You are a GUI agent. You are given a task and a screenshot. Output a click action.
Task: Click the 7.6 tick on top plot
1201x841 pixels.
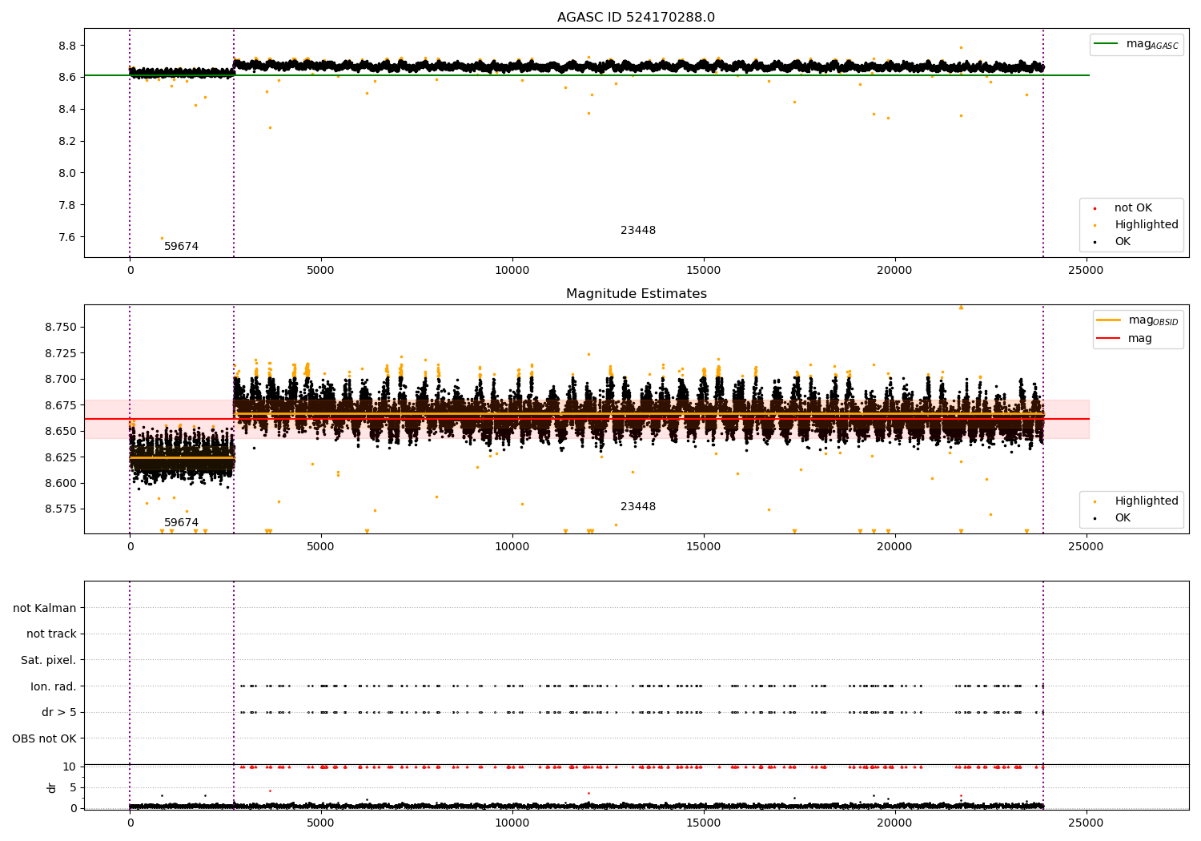(x=67, y=237)
